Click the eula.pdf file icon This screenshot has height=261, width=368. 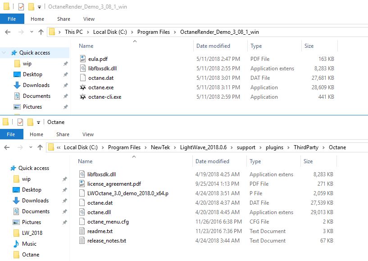[x=82, y=59]
